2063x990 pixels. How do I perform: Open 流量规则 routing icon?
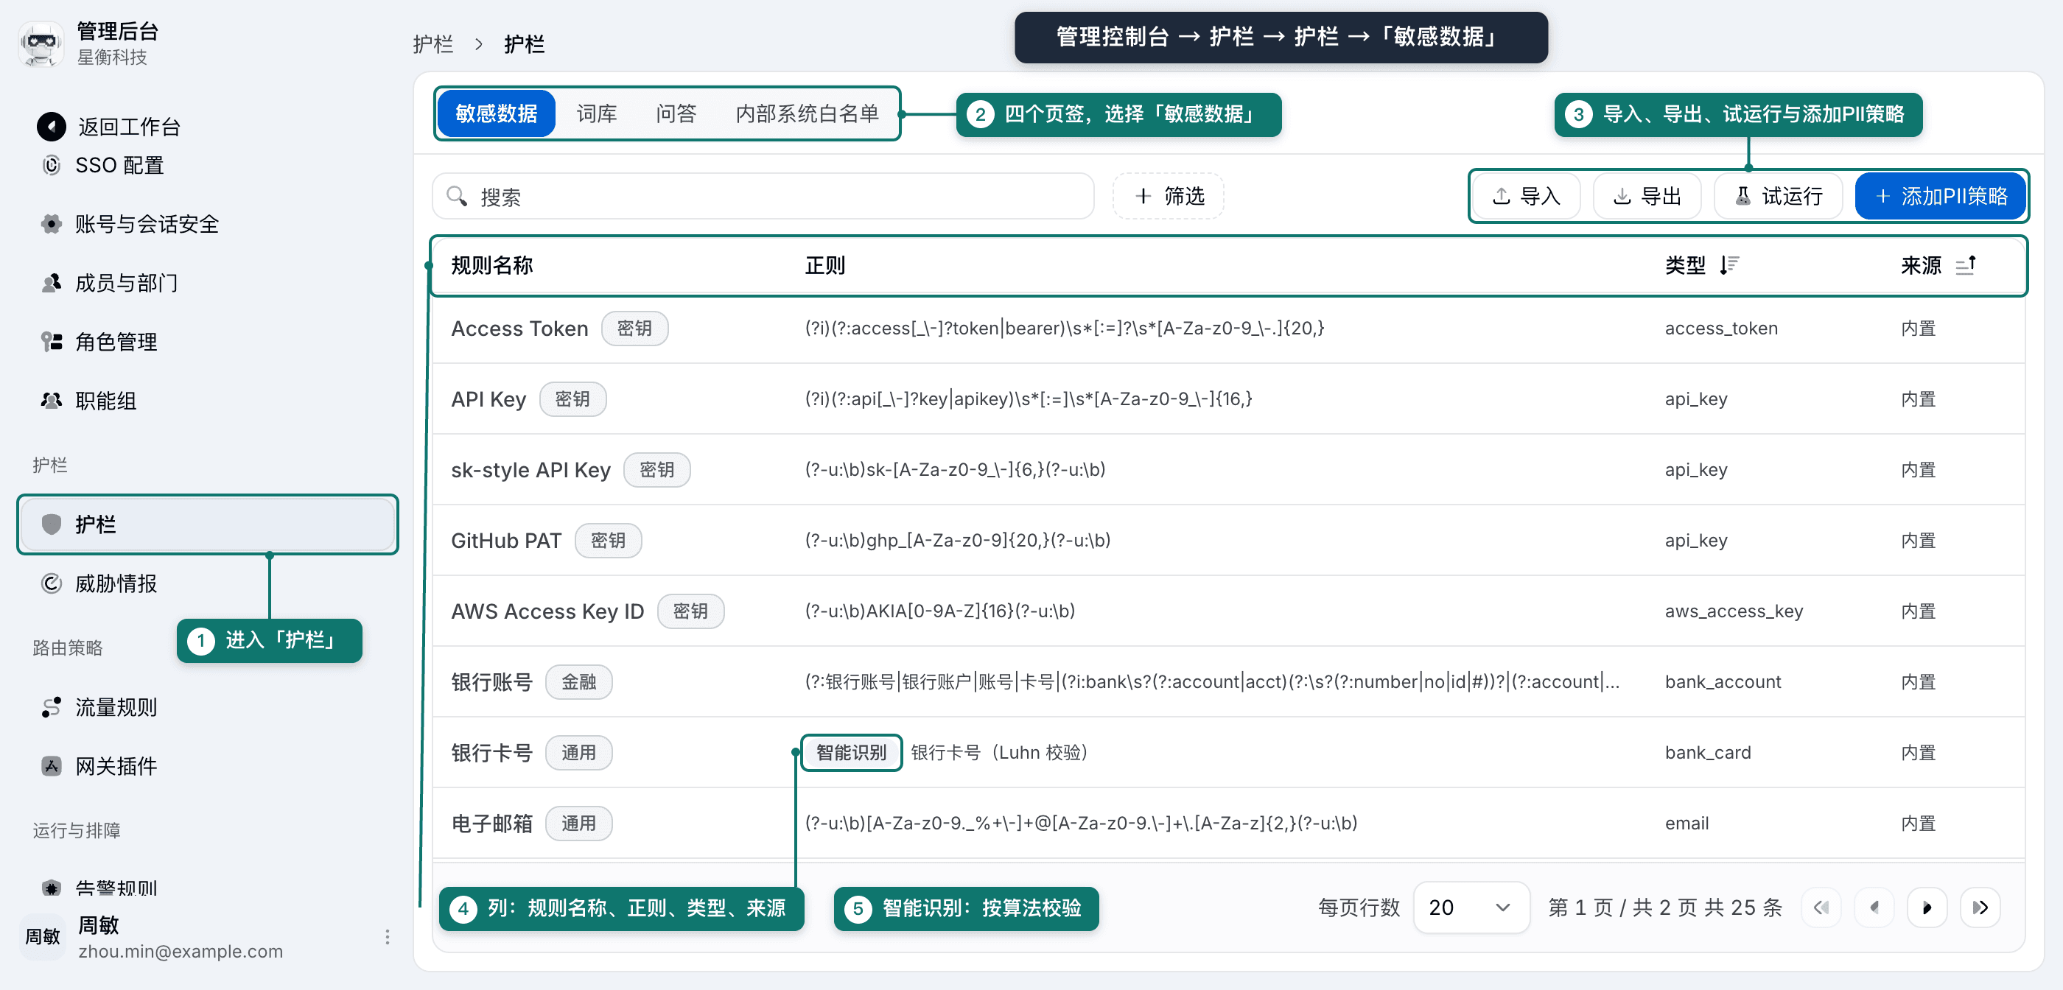[52, 707]
